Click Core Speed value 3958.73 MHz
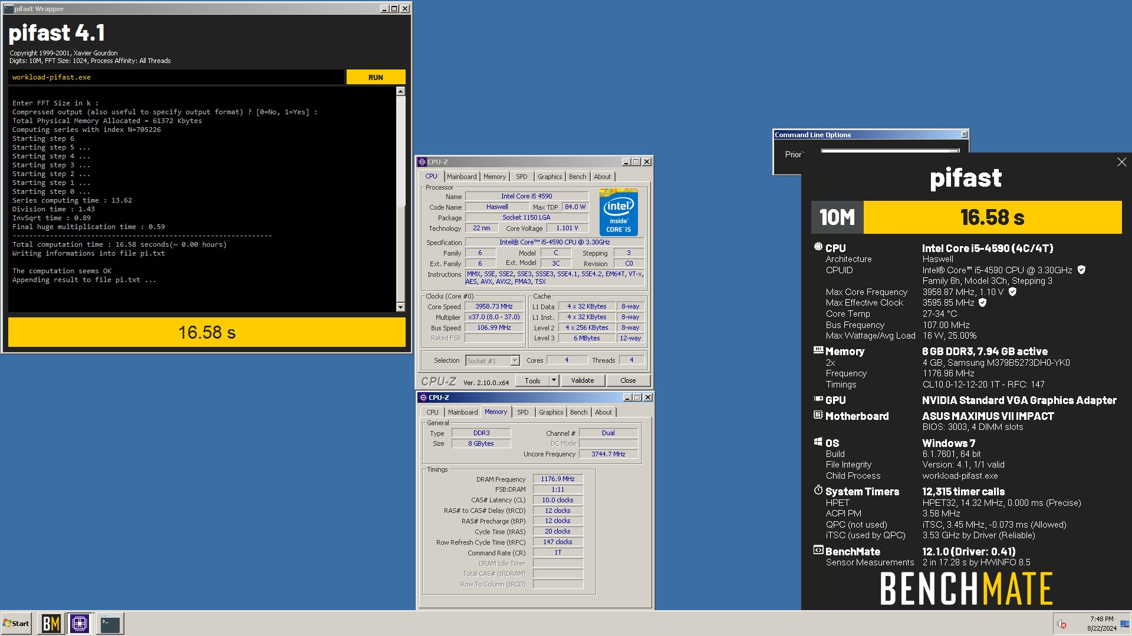The image size is (1132, 636). coord(494,306)
